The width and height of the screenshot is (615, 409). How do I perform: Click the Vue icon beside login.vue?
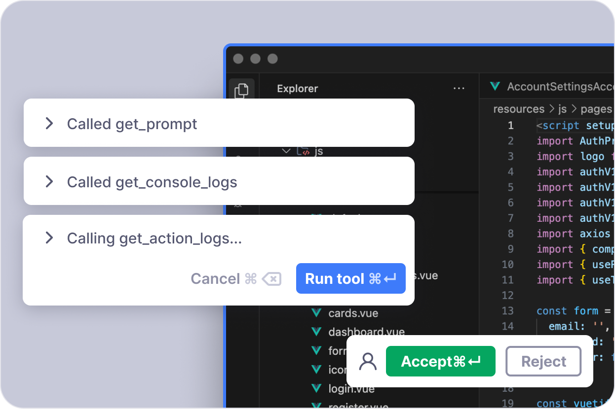pyautogui.click(x=316, y=388)
